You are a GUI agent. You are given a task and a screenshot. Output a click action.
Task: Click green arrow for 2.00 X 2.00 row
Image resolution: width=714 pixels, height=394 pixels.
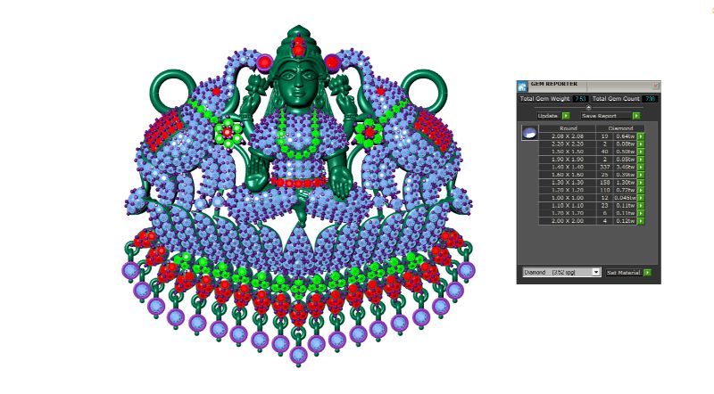click(x=641, y=221)
